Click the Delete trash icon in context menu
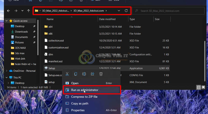208x114 pixels. click(101, 74)
